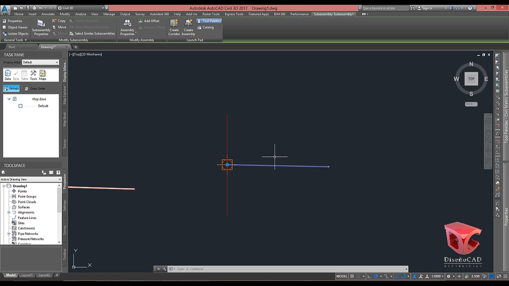The height and width of the screenshot is (286, 509).
Task: Click the AutoCAD application menu logo
Action: coord(6,10)
